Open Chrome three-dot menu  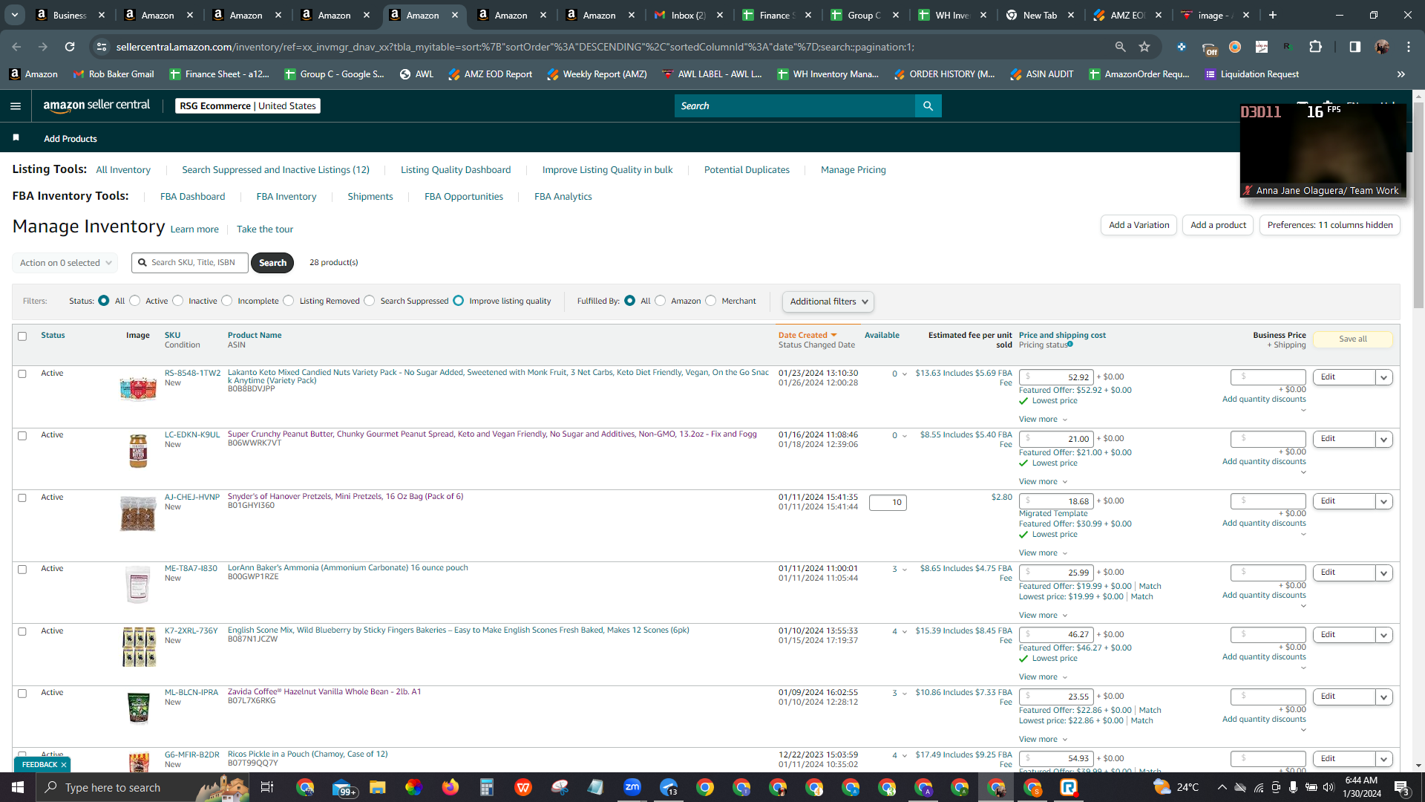(1409, 47)
